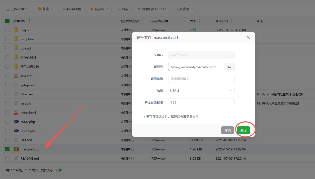Click the install.php PHP file icon
This screenshot has width=315, height=179.
16,131
